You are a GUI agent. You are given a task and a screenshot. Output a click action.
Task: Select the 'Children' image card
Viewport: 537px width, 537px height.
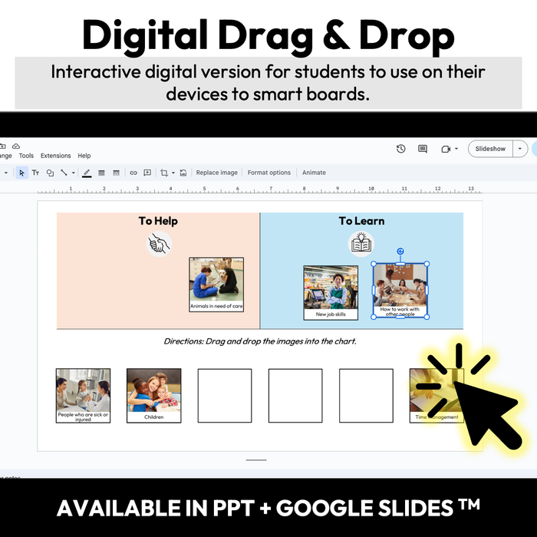[x=153, y=396]
